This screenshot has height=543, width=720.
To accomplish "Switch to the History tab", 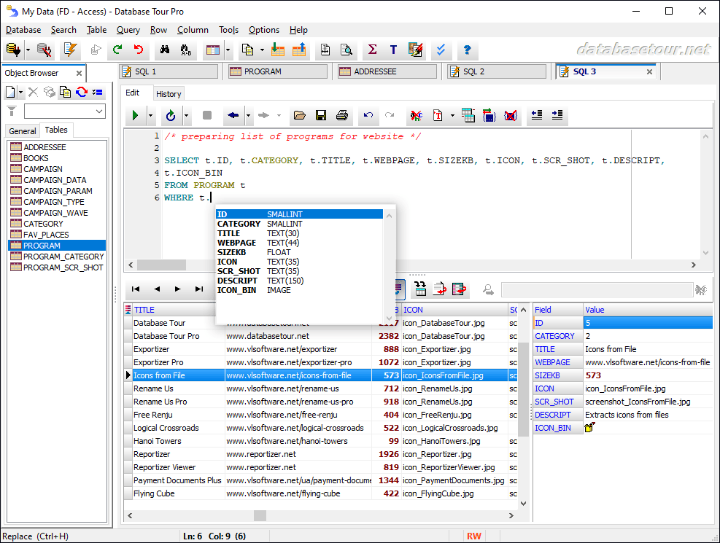I will pyautogui.click(x=169, y=93).
